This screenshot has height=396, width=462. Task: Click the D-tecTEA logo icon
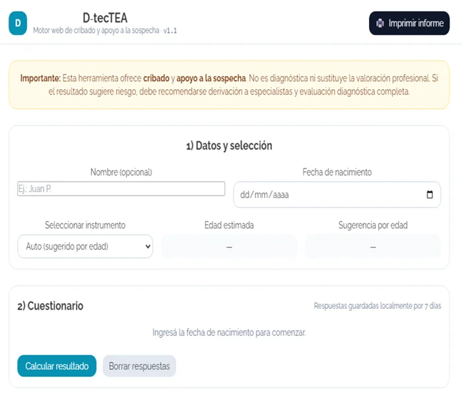(x=17, y=23)
